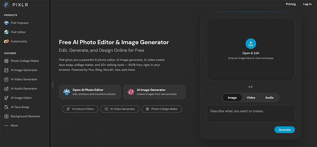Screen dimensions: 317x147
Task: Click the AI Image Generator sidebar icon
Action: click(6, 70)
